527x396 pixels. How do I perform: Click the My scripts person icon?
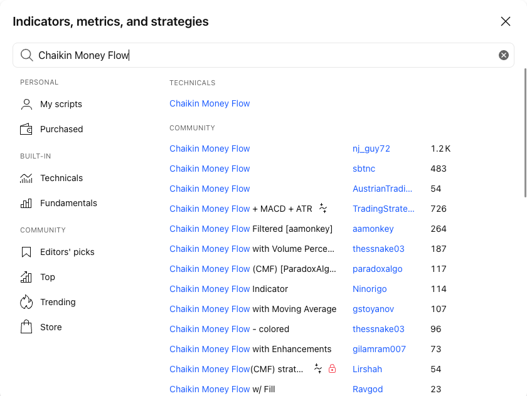pos(26,104)
